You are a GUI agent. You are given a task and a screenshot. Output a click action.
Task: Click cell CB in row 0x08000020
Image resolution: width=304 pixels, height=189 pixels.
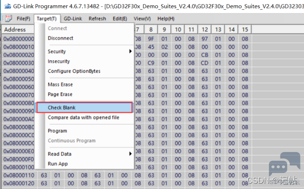pyautogui.click(x=204, y=55)
